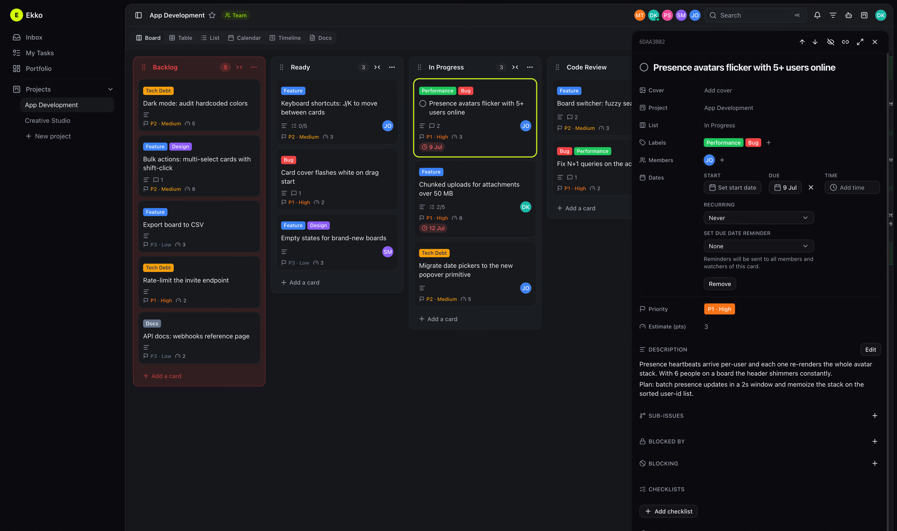Mark panel card title as complete
The image size is (897, 531).
click(x=644, y=67)
